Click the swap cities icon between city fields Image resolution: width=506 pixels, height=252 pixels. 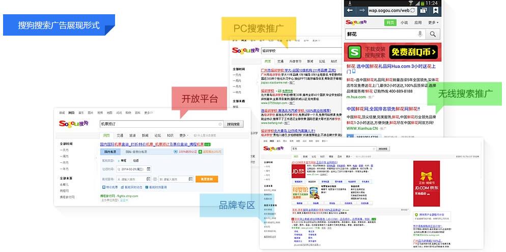click(x=155, y=179)
